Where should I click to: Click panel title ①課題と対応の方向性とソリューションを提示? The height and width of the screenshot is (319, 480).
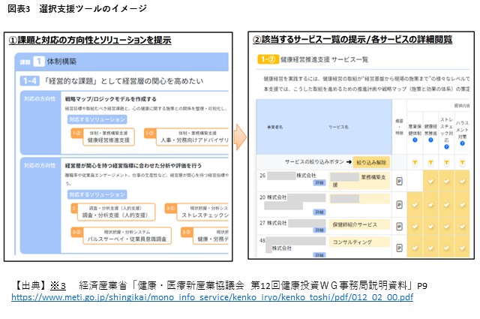coord(90,40)
